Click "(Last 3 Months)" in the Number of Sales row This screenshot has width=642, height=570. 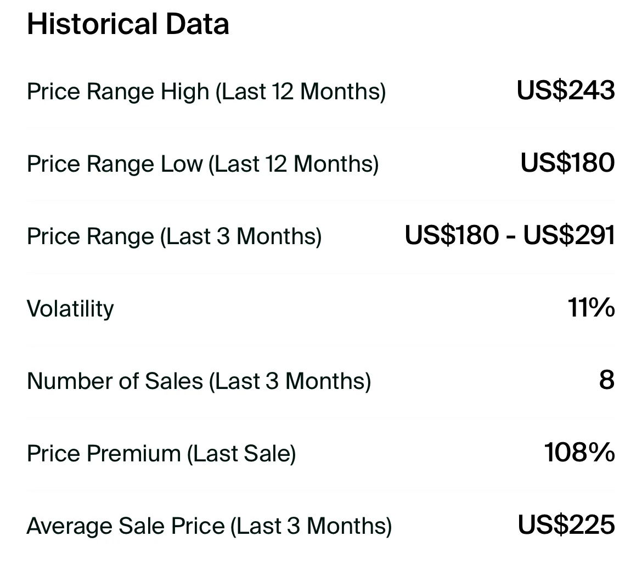(x=290, y=381)
